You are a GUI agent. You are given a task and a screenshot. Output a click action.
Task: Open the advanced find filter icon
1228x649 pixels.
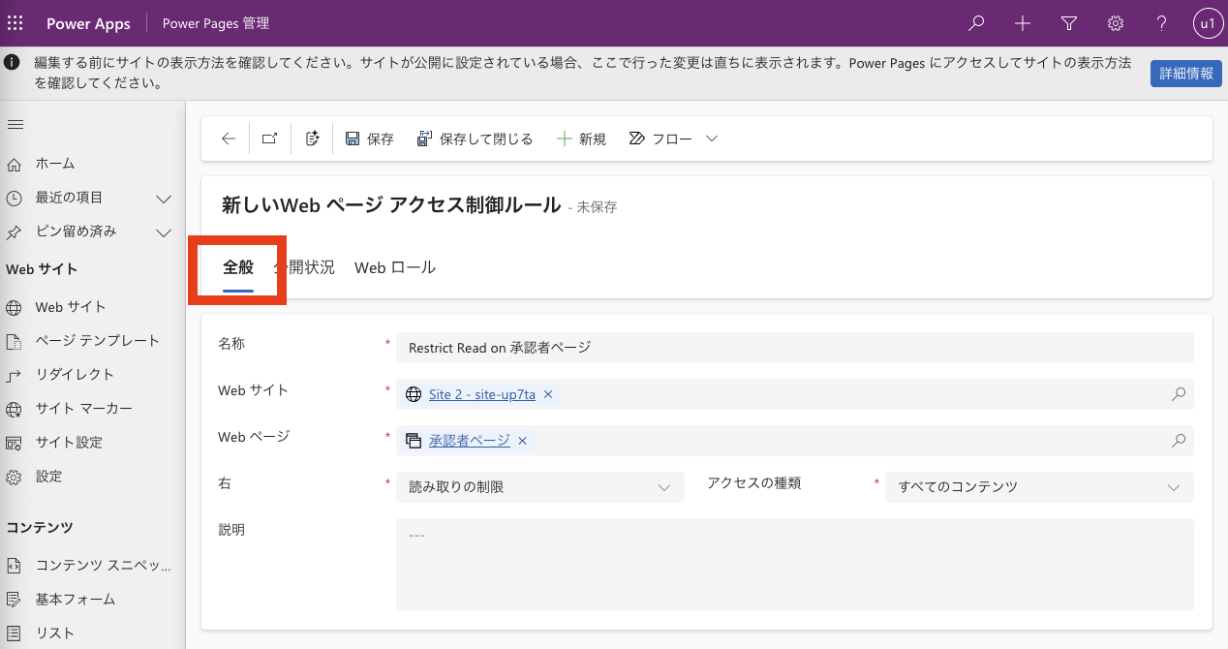pyautogui.click(x=1069, y=23)
